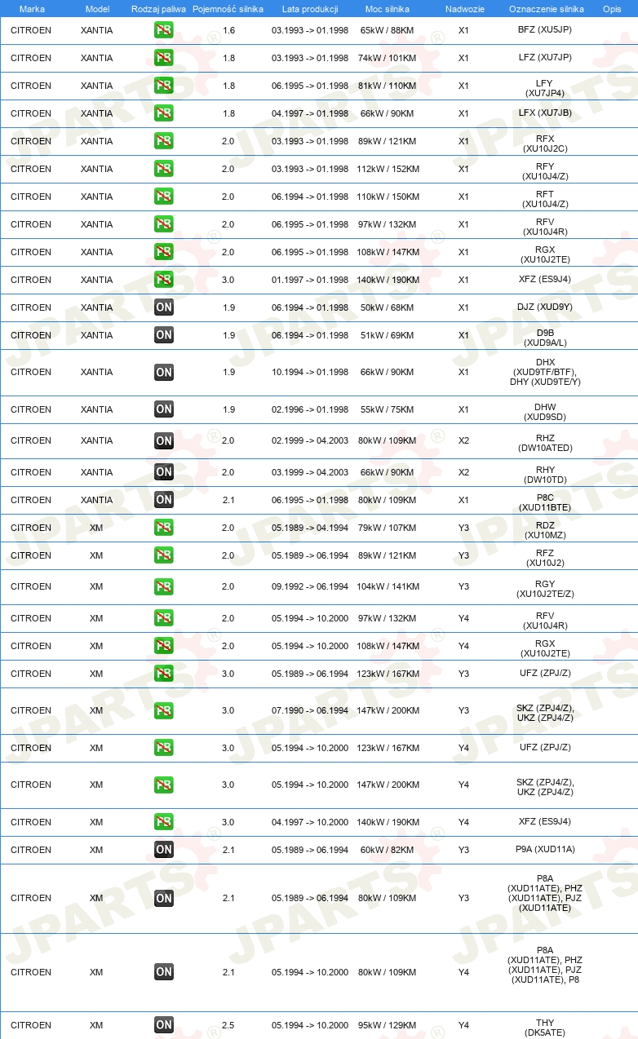638x1039 pixels.
Task: Click the ON icon in the DHX (XUD9TF/BTF) row
Action: [x=164, y=373]
